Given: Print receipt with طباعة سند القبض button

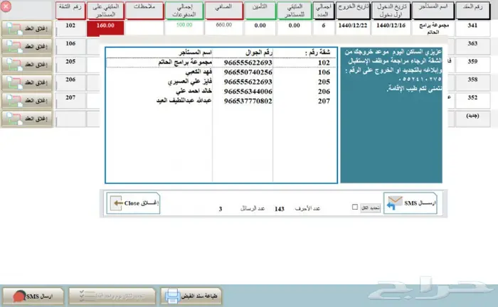Looking at the screenshot, I should 191,296.
